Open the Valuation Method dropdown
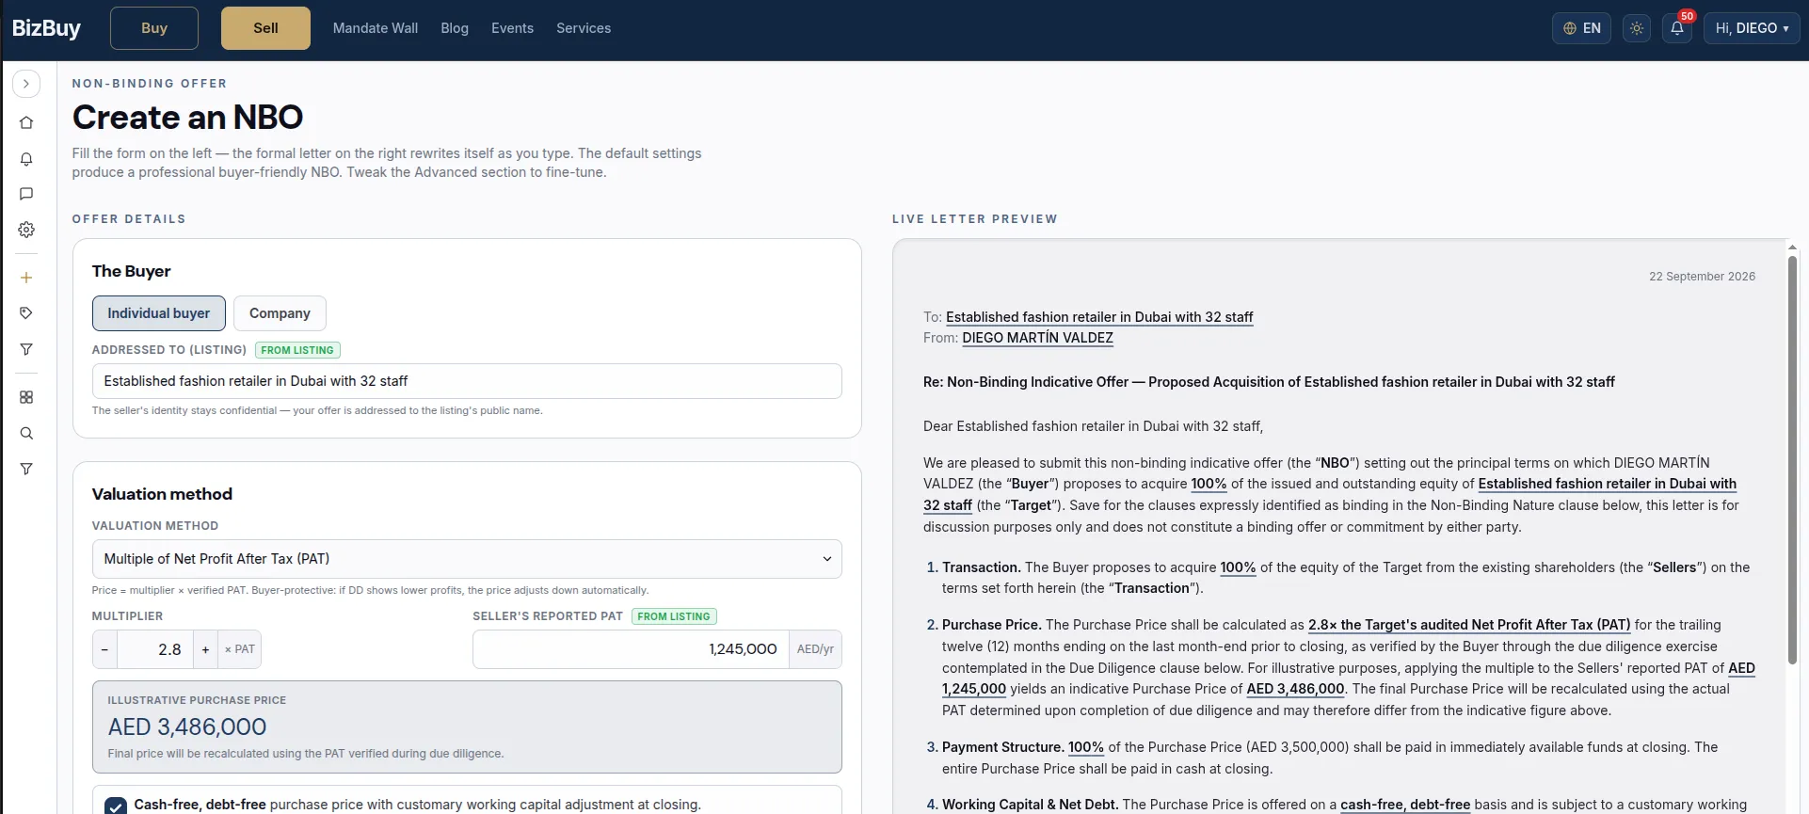Viewport: 1809px width, 814px height. pyautogui.click(x=467, y=559)
